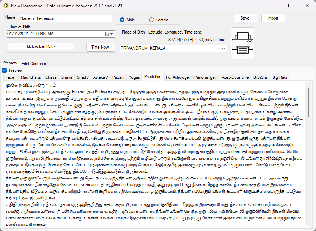316x231 pixels.
Task: Open the Big Rasi tab
Action: [x=280, y=77]
